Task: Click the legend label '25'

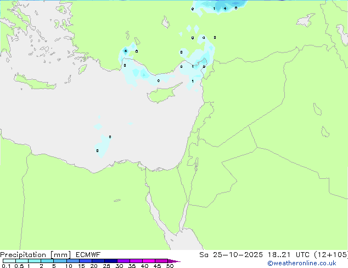Action: click(106, 266)
